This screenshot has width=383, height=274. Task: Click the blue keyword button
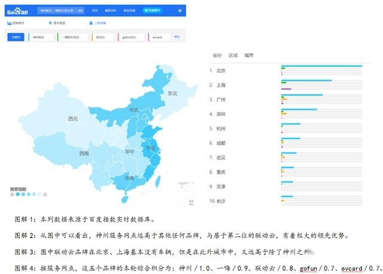click(16, 37)
